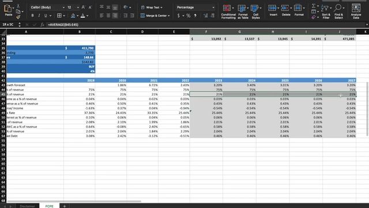This screenshot has width=369, height=208.
Task: Align text right
Action: click(115, 16)
